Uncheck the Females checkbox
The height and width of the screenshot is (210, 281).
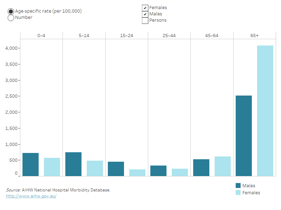(x=145, y=8)
